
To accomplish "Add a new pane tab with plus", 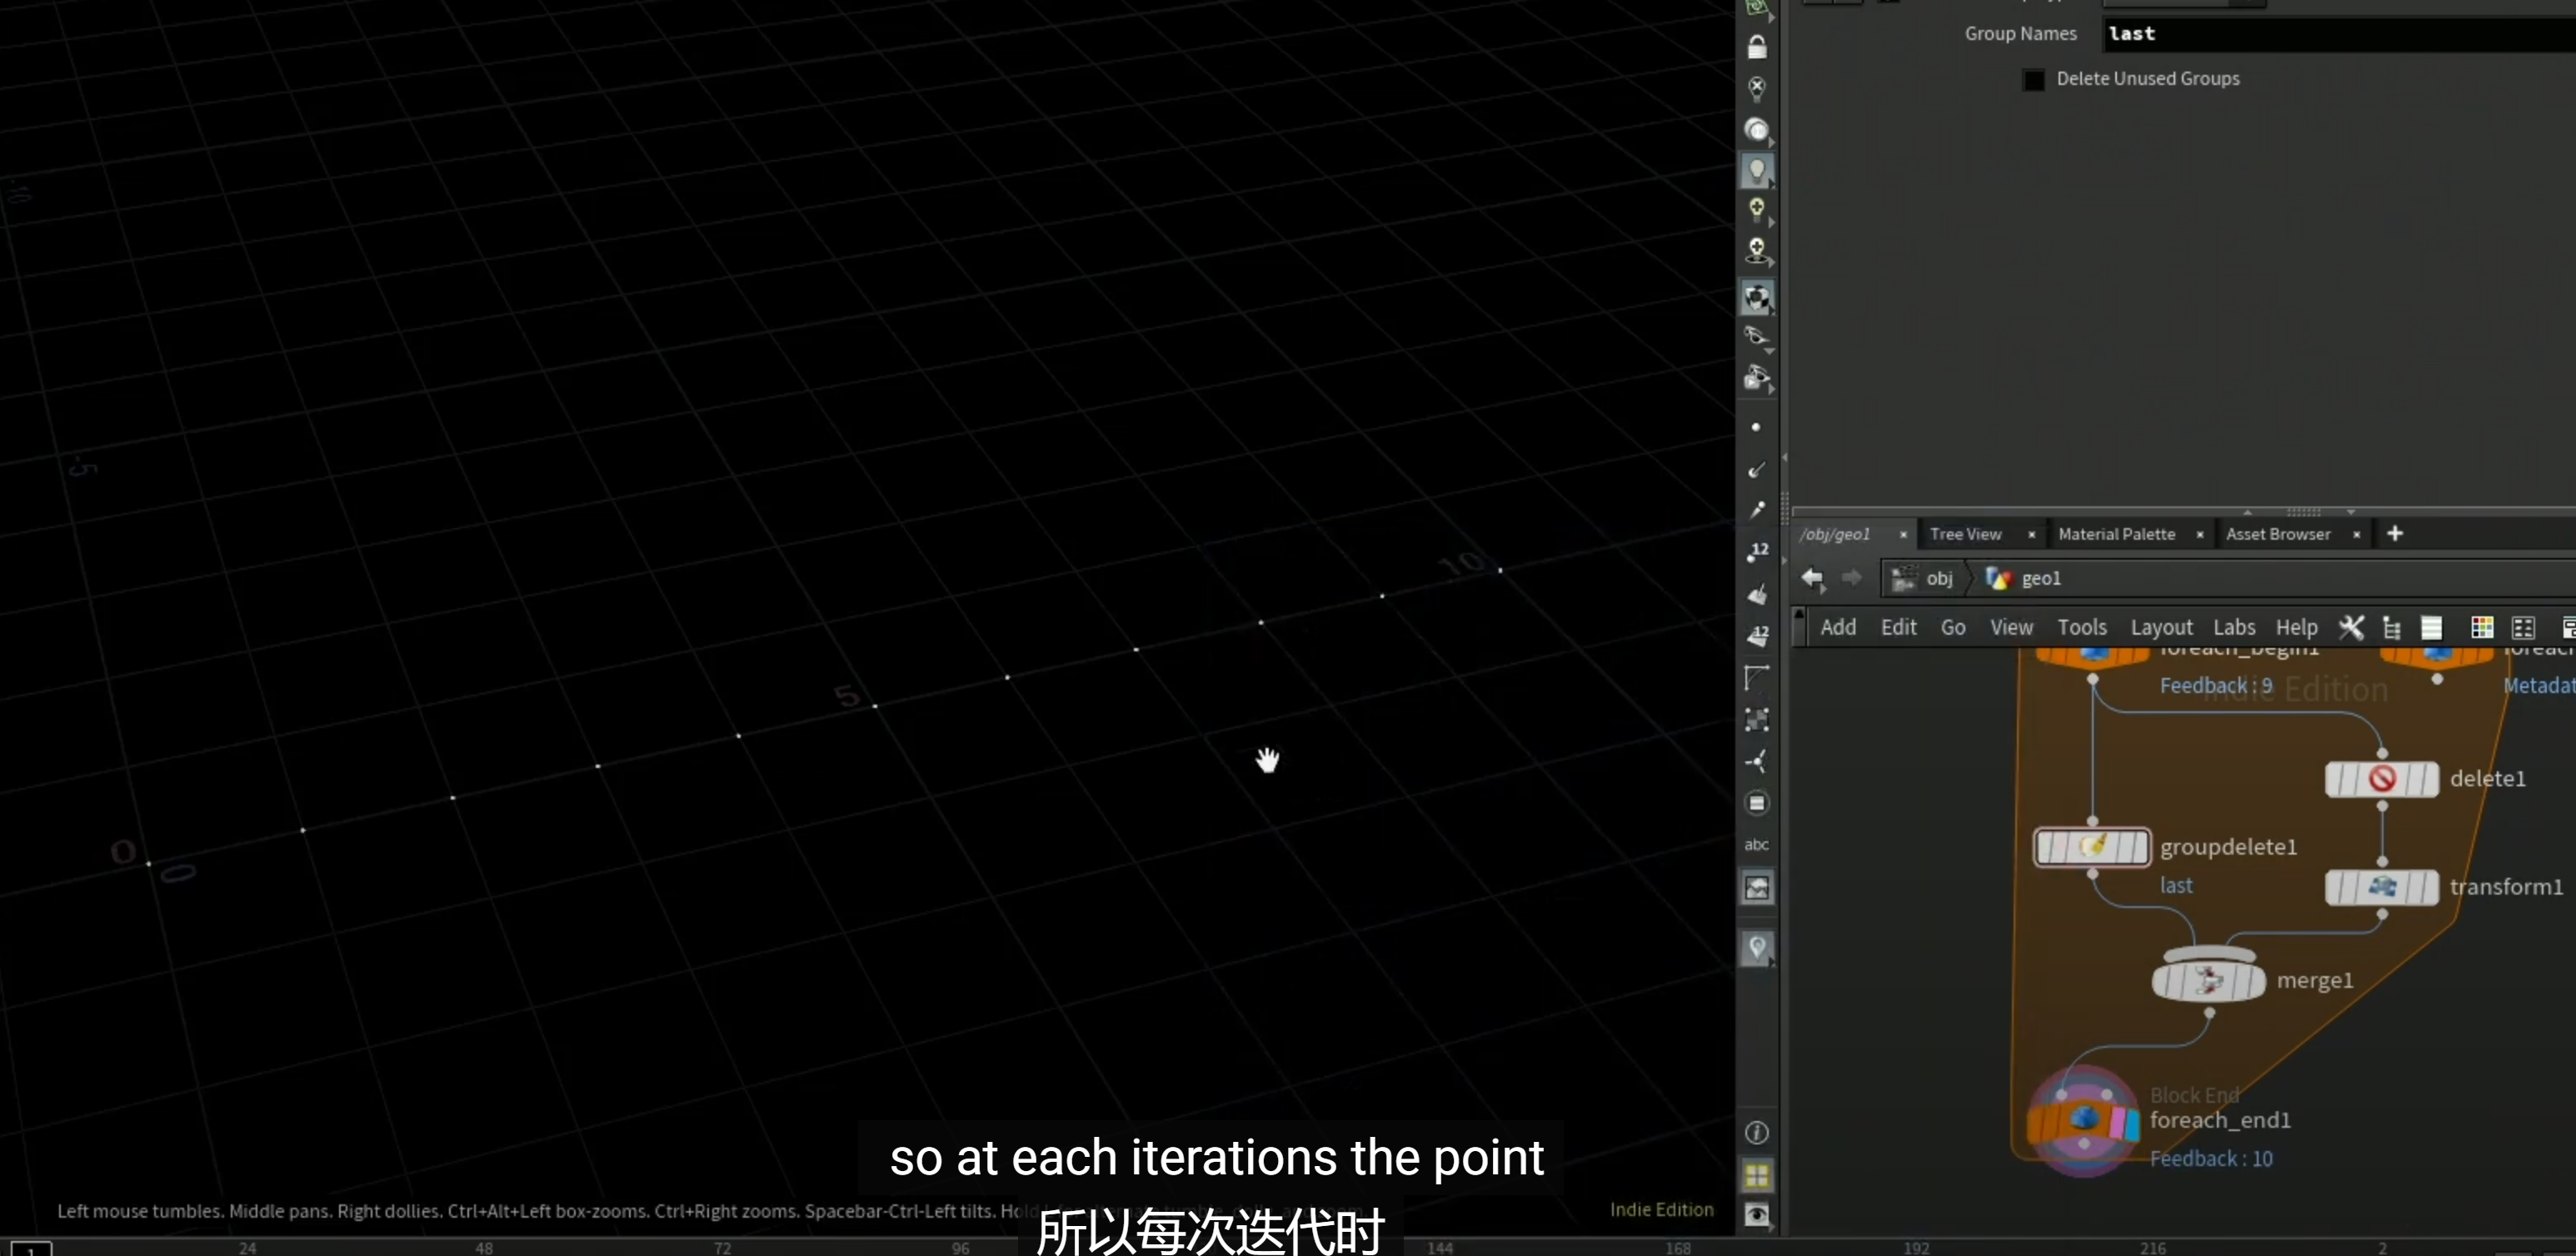I will [2395, 533].
